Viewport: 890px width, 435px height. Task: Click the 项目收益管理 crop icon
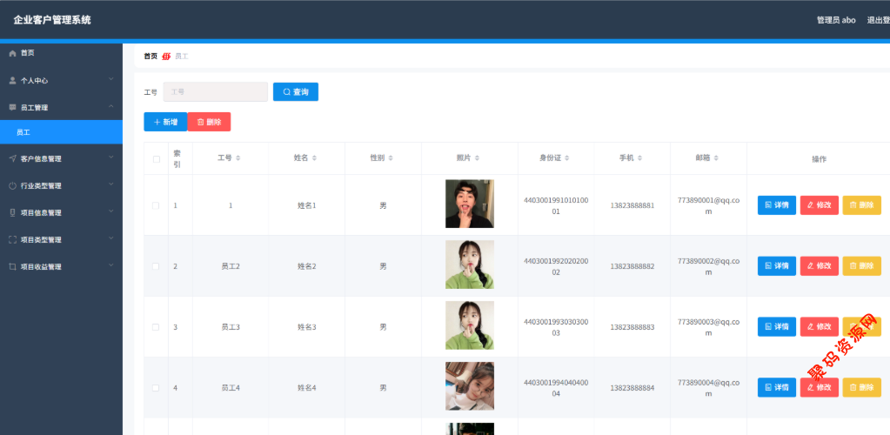pos(12,267)
